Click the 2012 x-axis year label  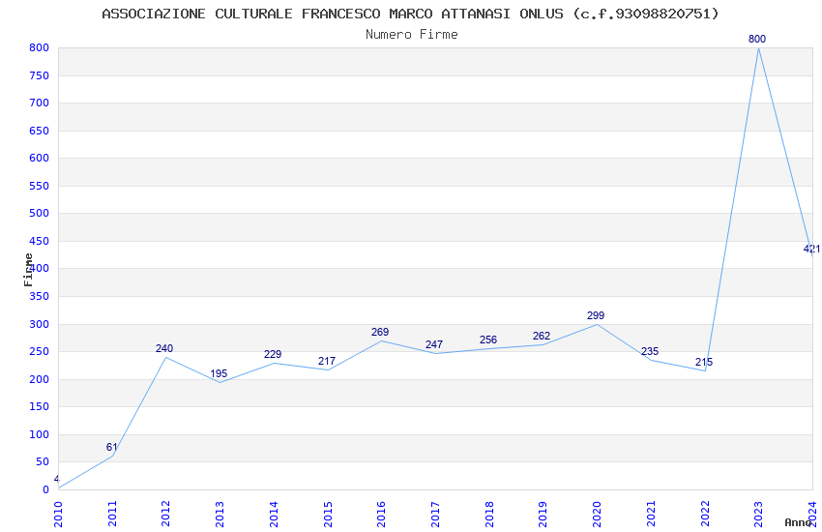point(165,514)
